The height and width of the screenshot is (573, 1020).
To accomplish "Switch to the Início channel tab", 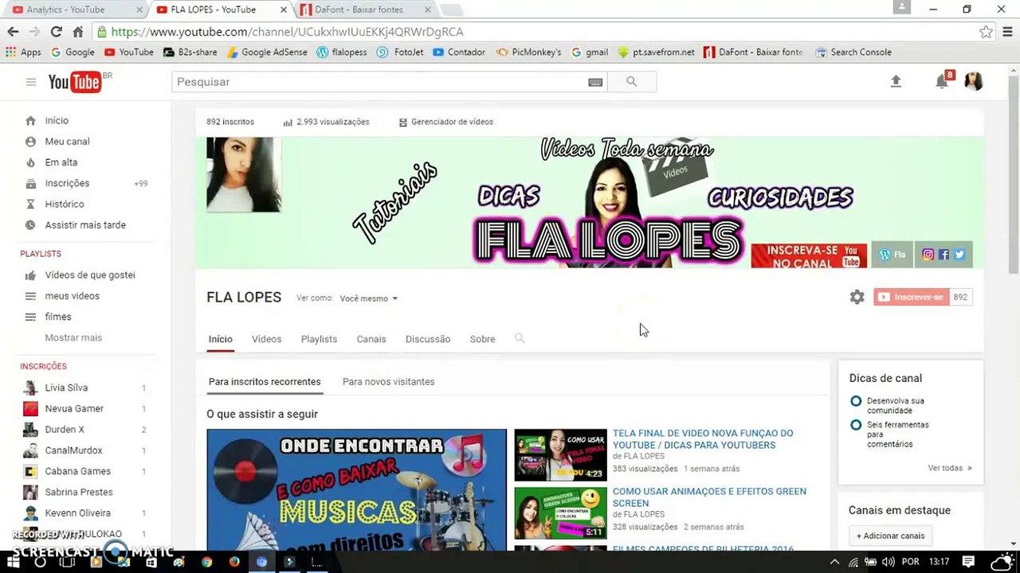I will (x=221, y=339).
